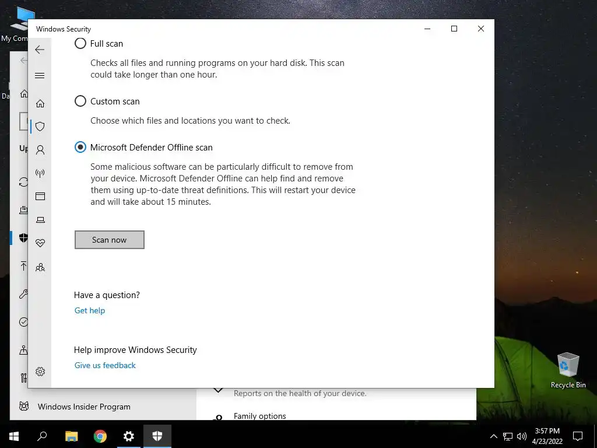
Task: Open the taskbar clock and date
Action: coord(547,436)
